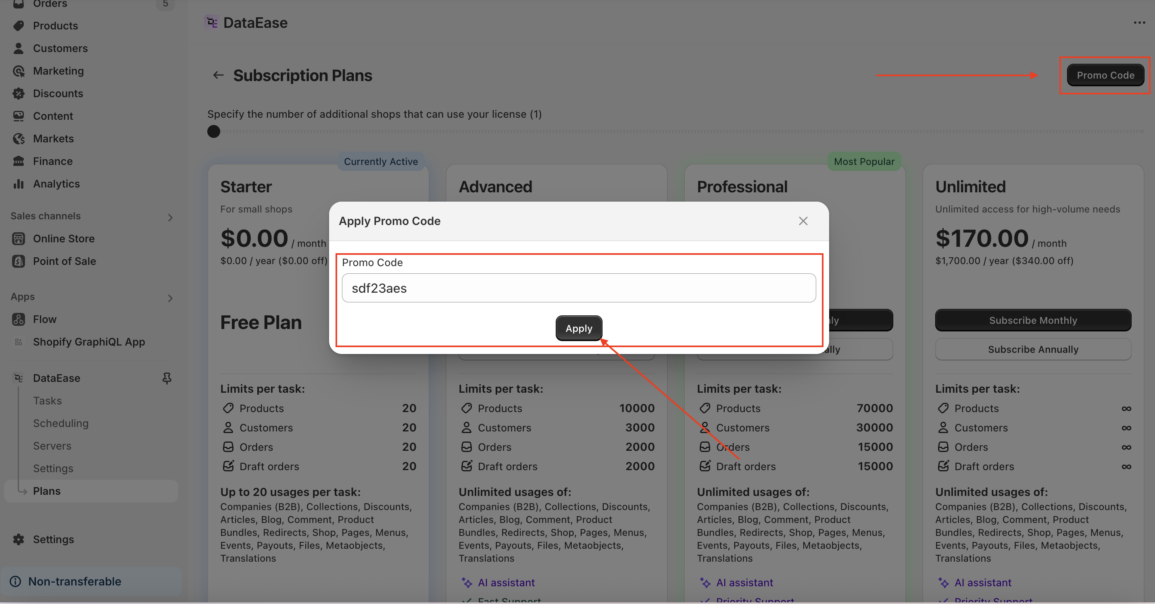Click Orders infinity limit in Unlimited plan
The height and width of the screenshot is (604, 1155).
[1126, 447]
